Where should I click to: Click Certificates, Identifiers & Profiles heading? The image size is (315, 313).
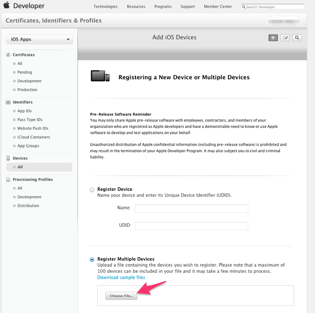(x=54, y=20)
